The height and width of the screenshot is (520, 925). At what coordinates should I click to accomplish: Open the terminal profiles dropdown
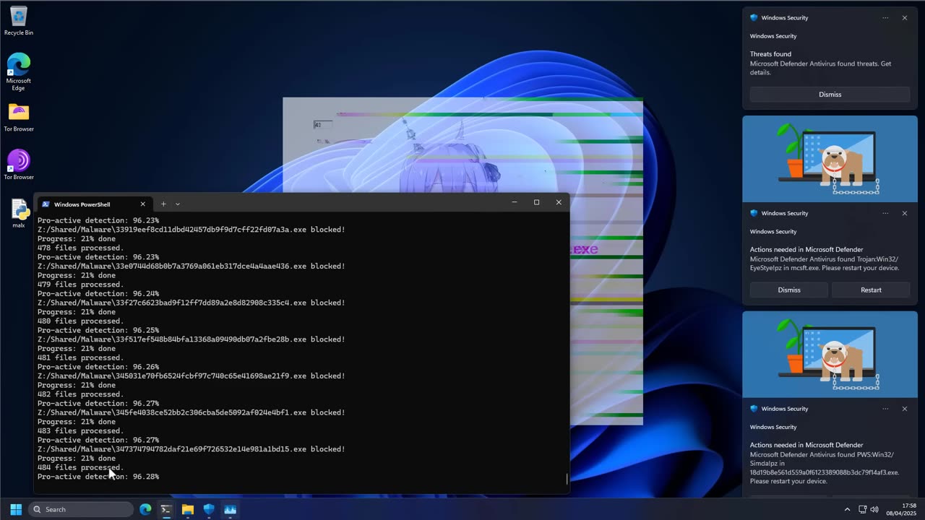coord(178,204)
